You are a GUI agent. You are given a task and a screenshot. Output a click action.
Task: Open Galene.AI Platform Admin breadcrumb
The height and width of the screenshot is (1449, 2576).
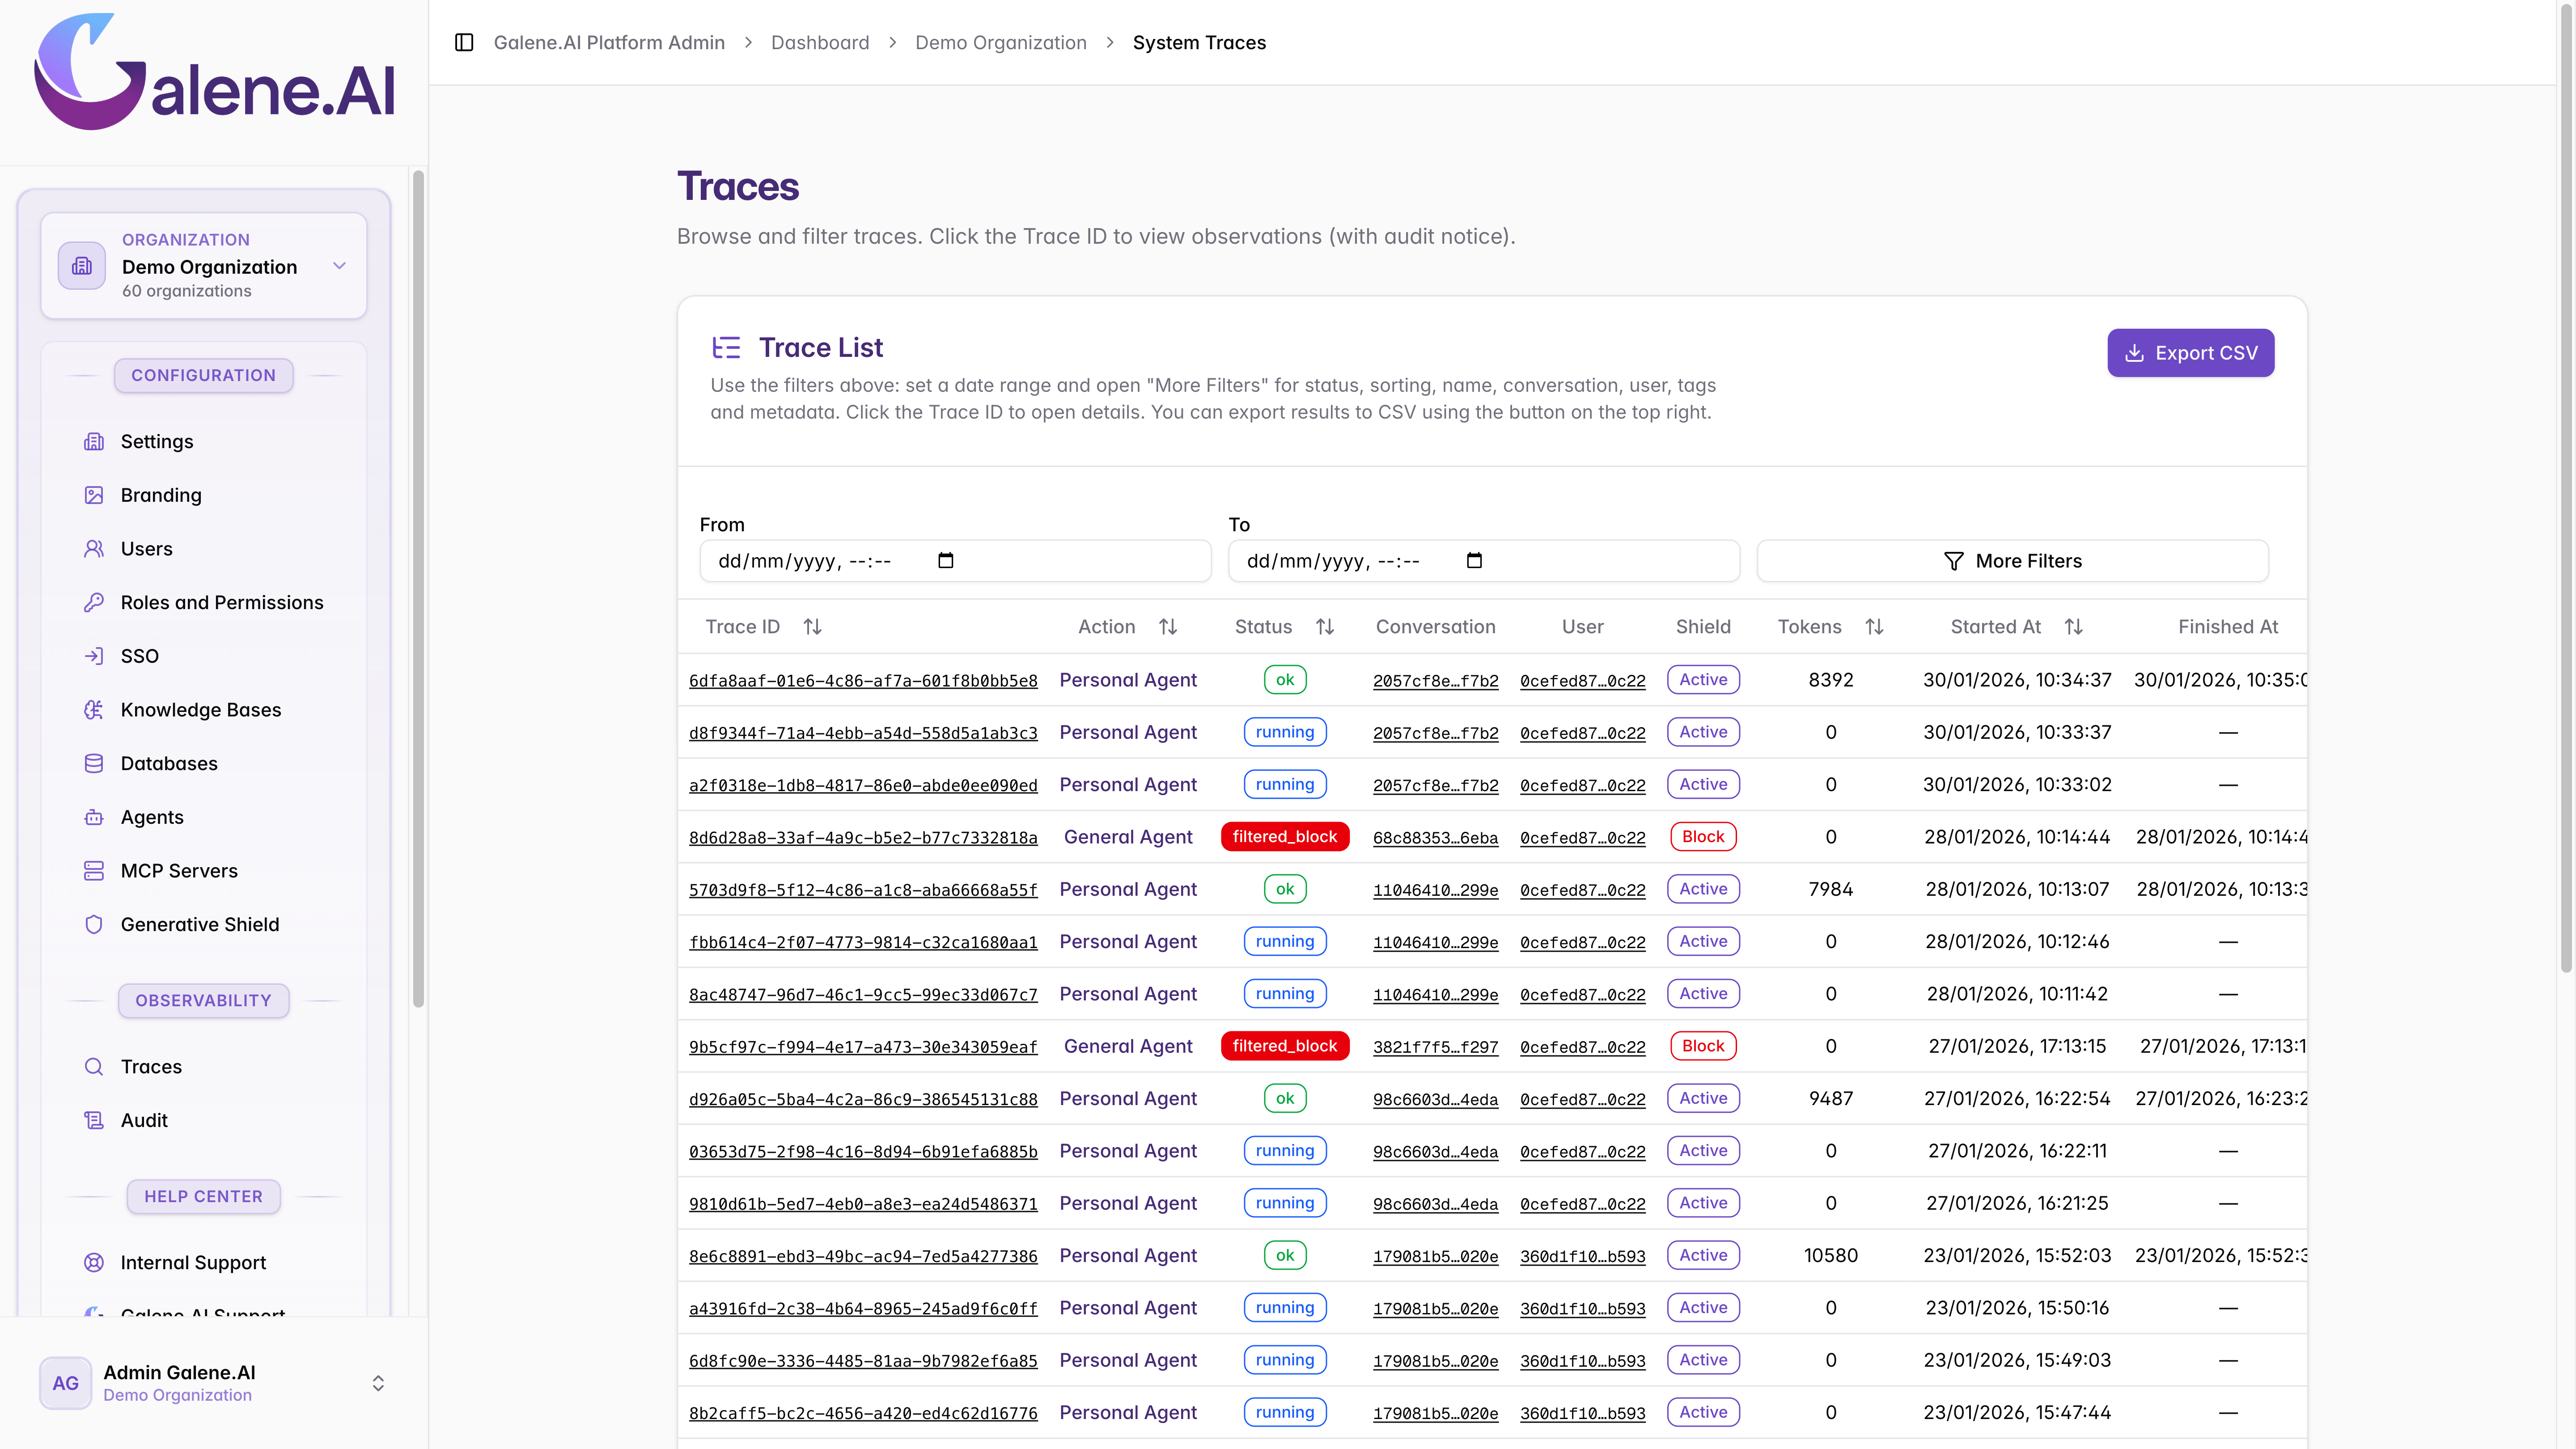coord(609,42)
